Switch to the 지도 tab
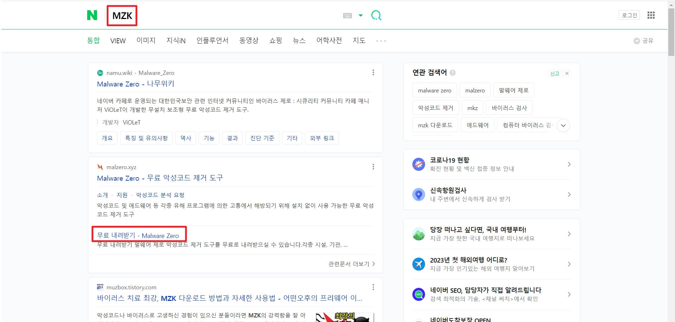 coord(359,40)
